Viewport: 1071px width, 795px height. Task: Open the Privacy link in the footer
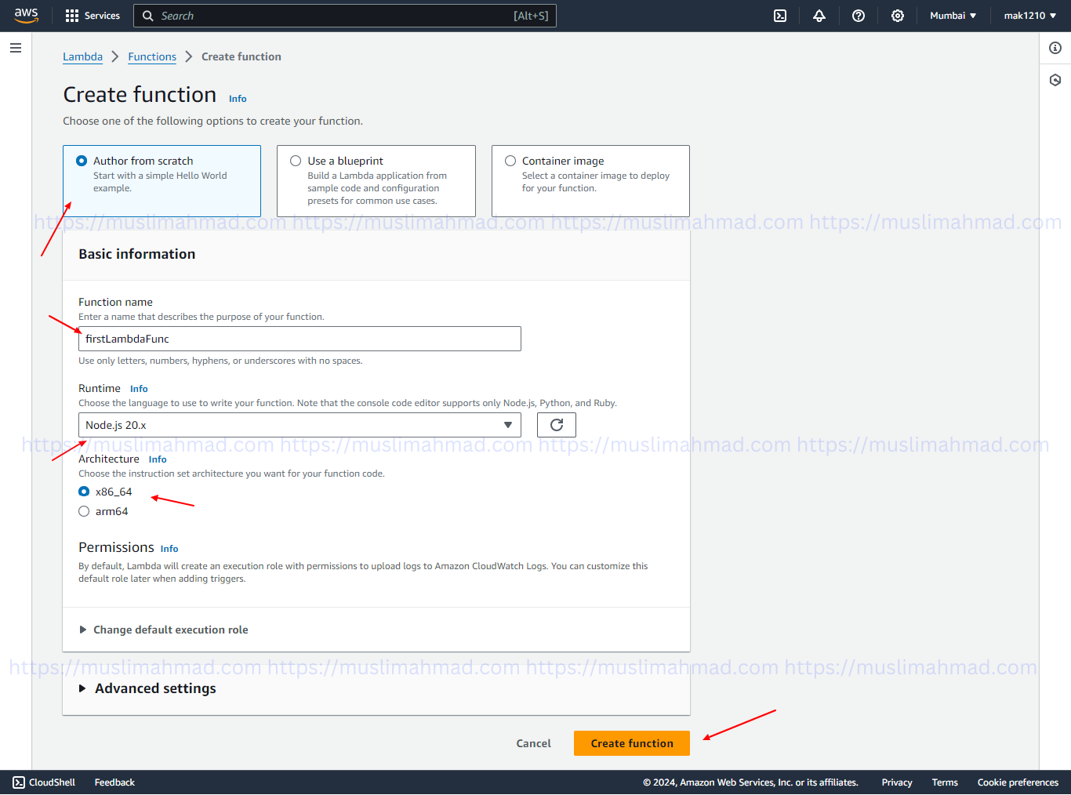click(x=896, y=782)
